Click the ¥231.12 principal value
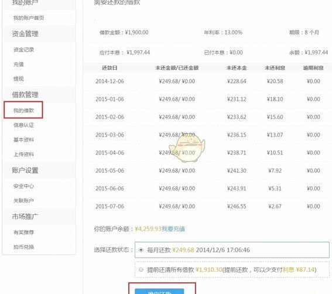332x294 pixels. (237, 99)
